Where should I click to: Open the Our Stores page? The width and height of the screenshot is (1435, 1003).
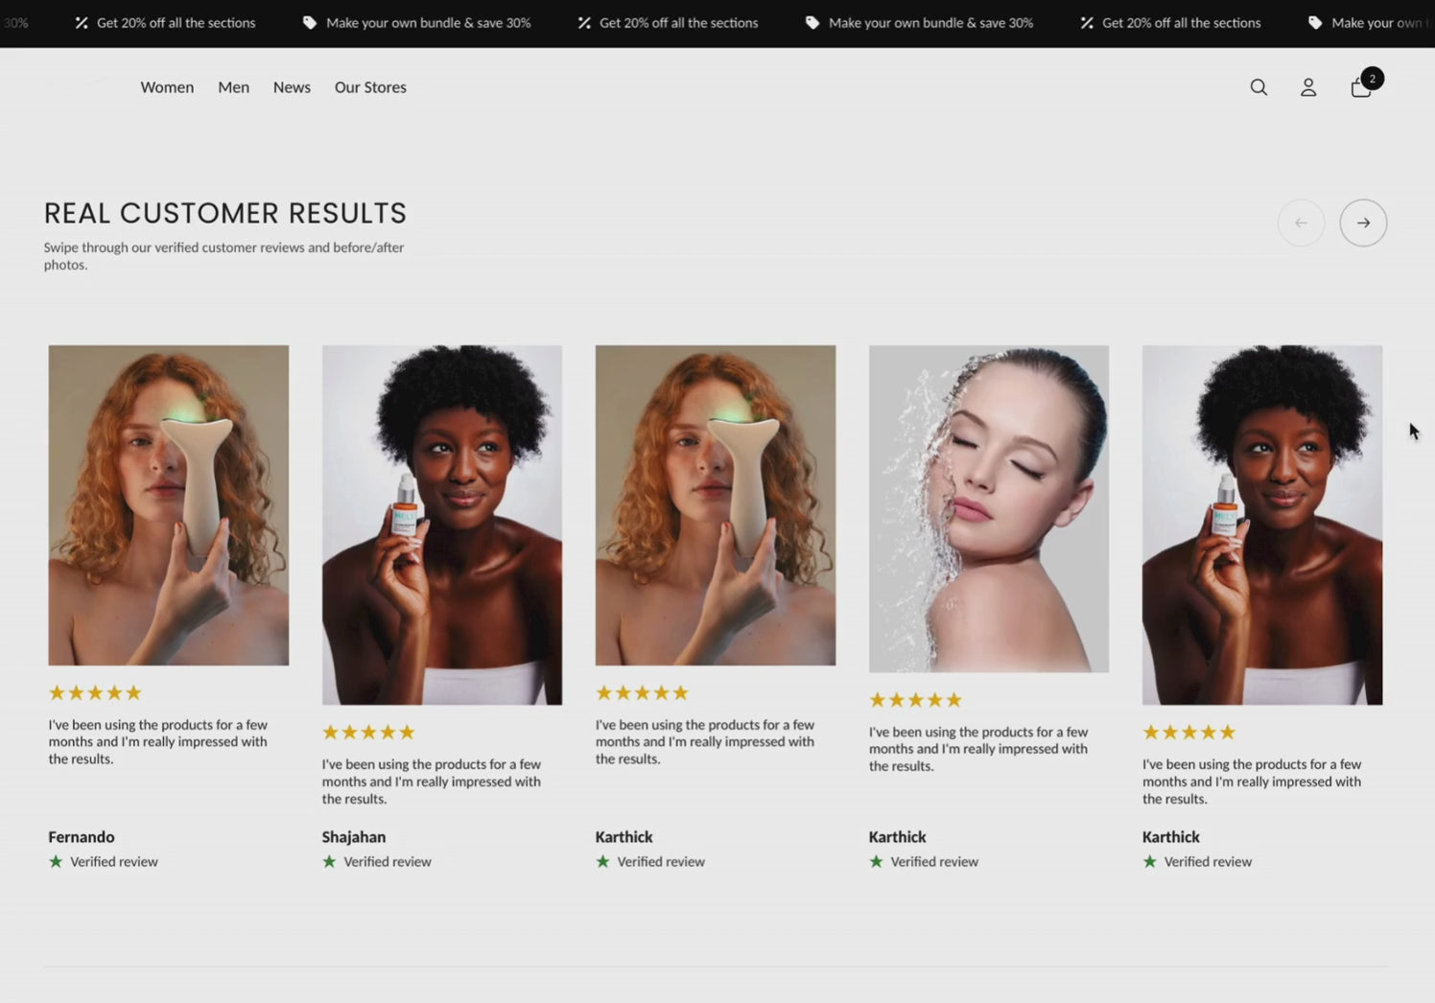point(370,87)
